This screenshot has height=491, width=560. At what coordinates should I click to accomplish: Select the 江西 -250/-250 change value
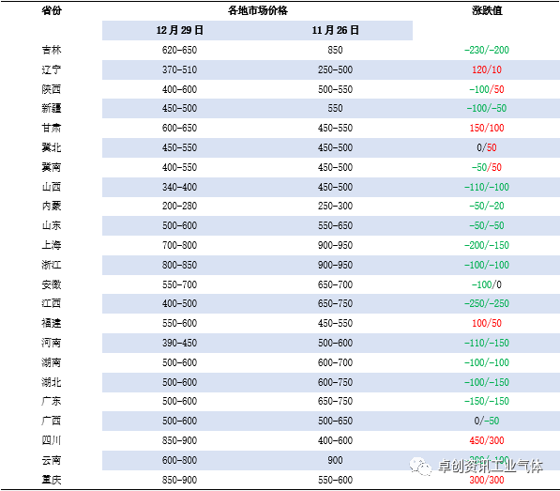pos(487,303)
